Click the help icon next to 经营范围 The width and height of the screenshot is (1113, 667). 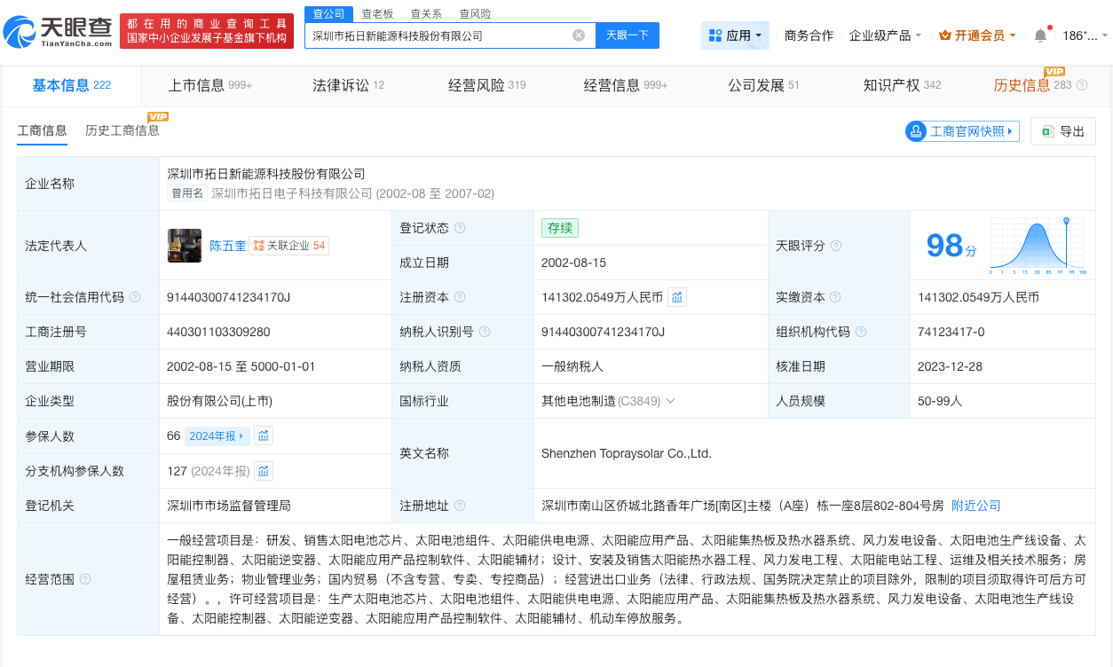click(85, 579)
